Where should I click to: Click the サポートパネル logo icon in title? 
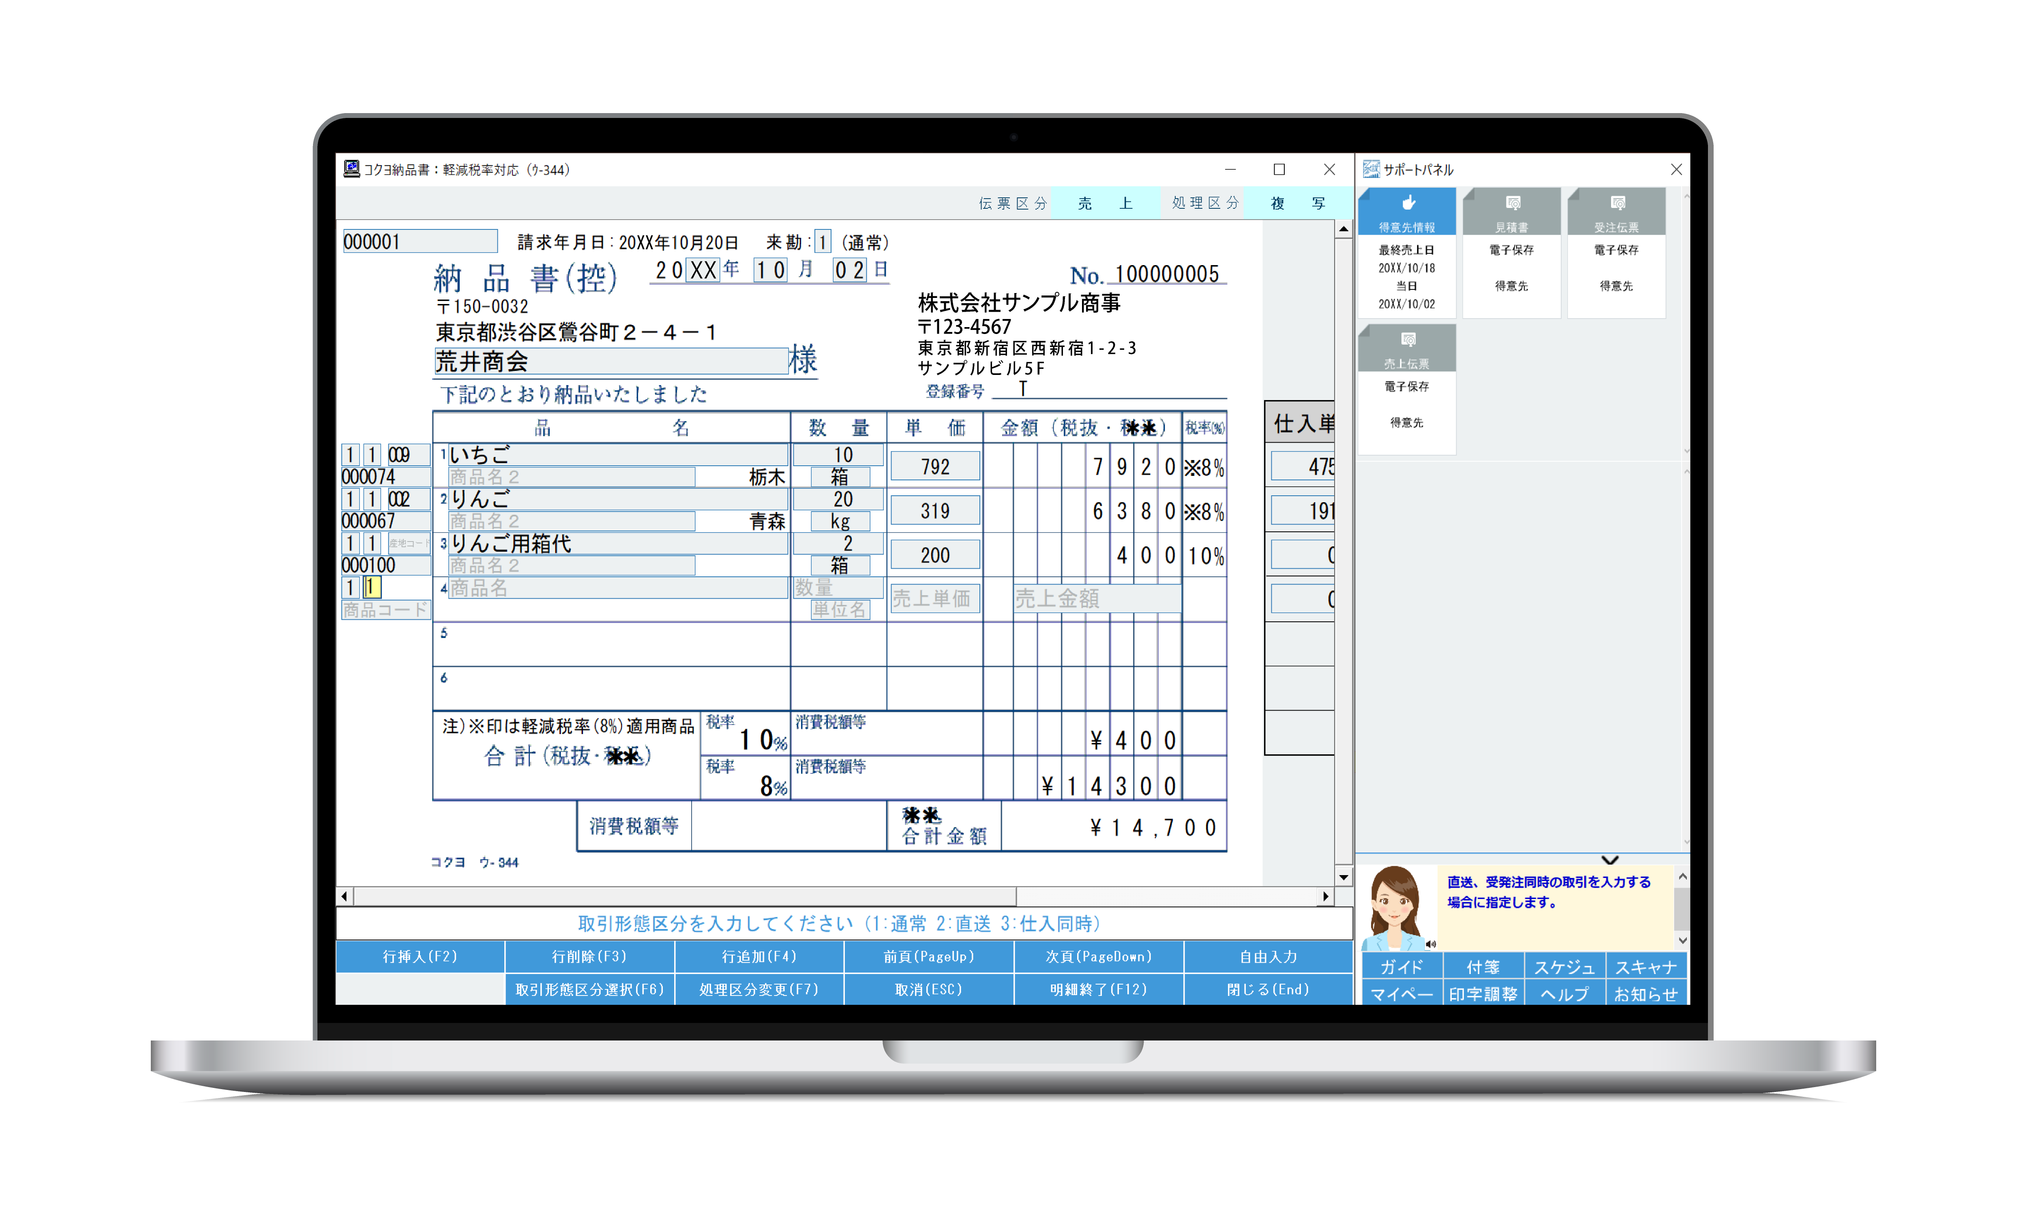[1371, 169]
